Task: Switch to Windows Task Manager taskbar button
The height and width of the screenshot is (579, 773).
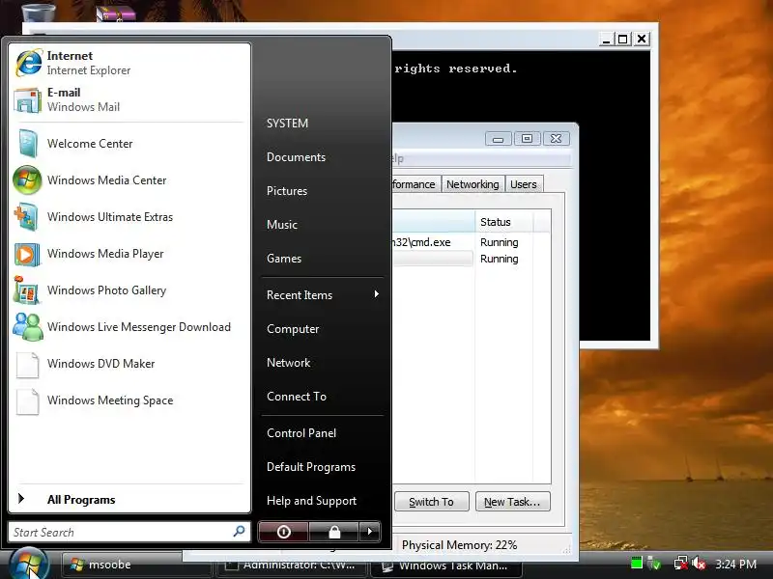Action: 446,566
